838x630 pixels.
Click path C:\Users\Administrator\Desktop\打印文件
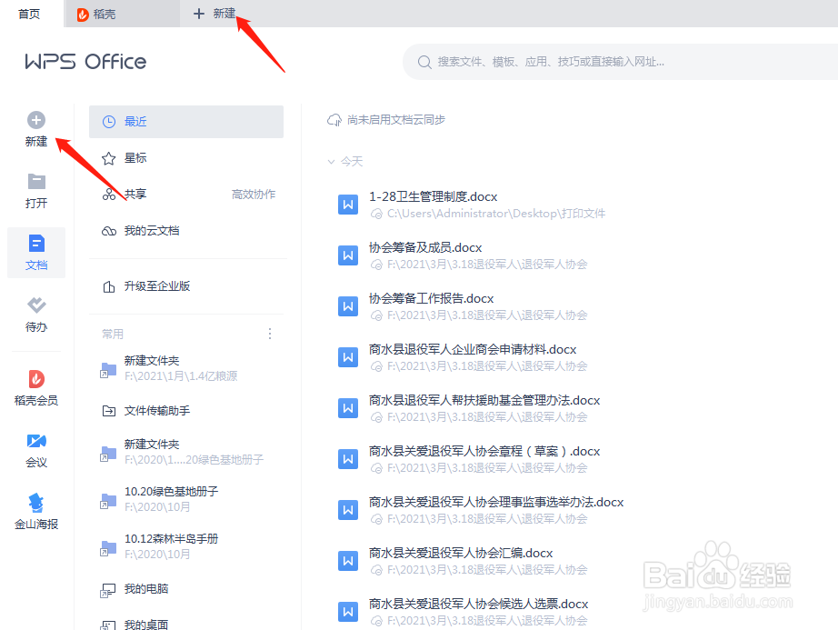point(496,214)
